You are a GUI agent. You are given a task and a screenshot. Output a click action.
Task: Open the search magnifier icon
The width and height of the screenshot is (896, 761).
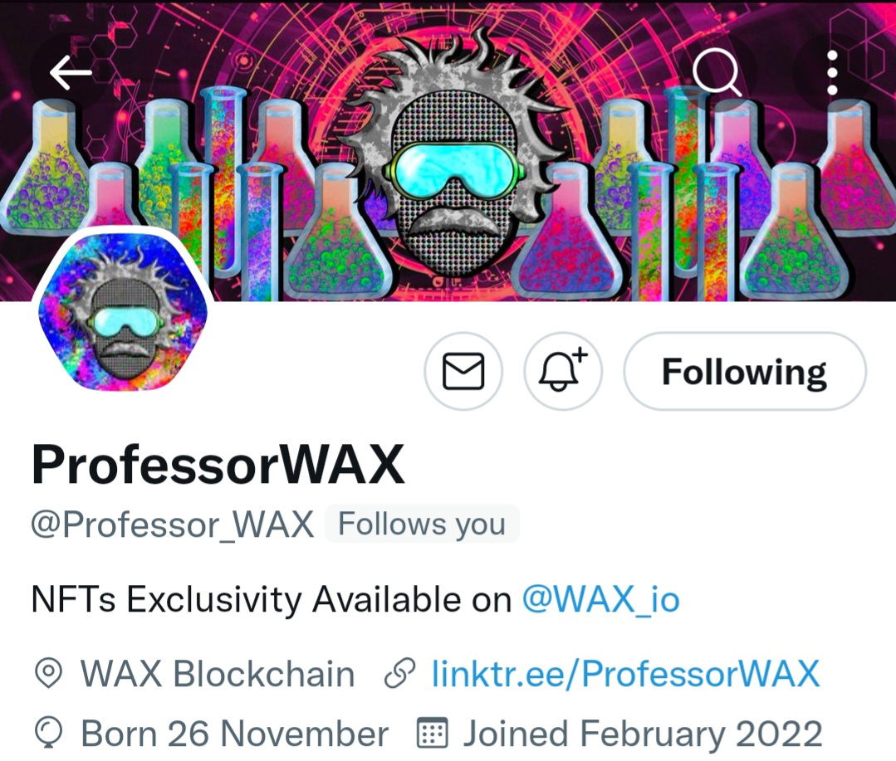pos(717,72)
